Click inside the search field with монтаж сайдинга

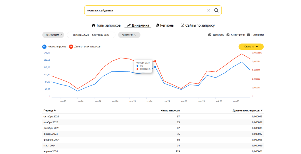144,11
